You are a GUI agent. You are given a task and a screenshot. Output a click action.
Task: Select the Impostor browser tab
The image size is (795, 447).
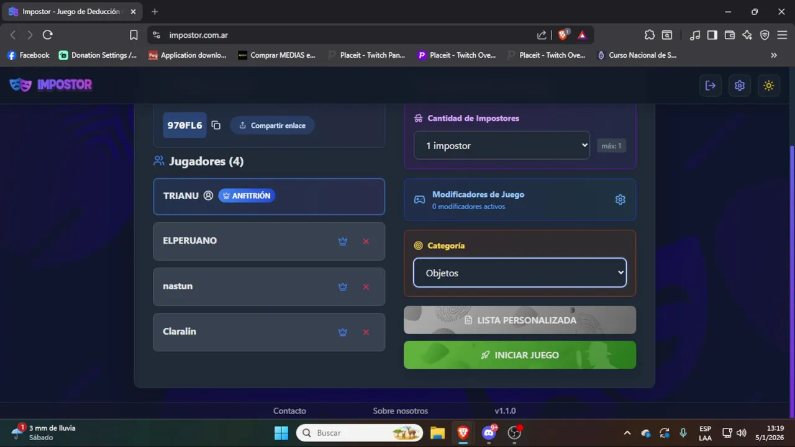72,12
